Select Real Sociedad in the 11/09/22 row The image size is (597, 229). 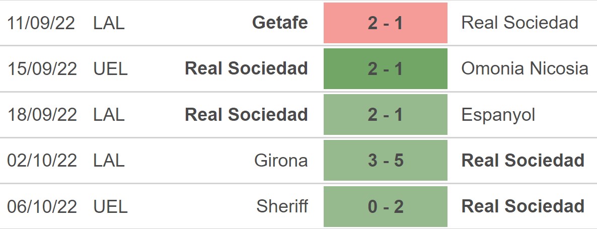coord(519,23)
